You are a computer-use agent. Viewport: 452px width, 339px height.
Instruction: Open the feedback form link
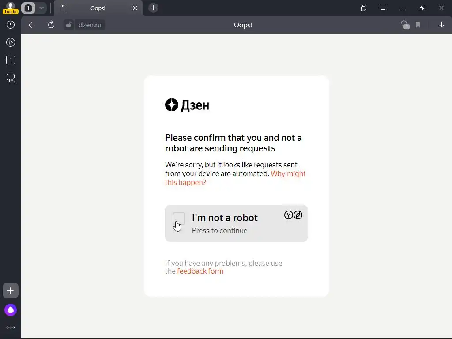coord(200,271)
